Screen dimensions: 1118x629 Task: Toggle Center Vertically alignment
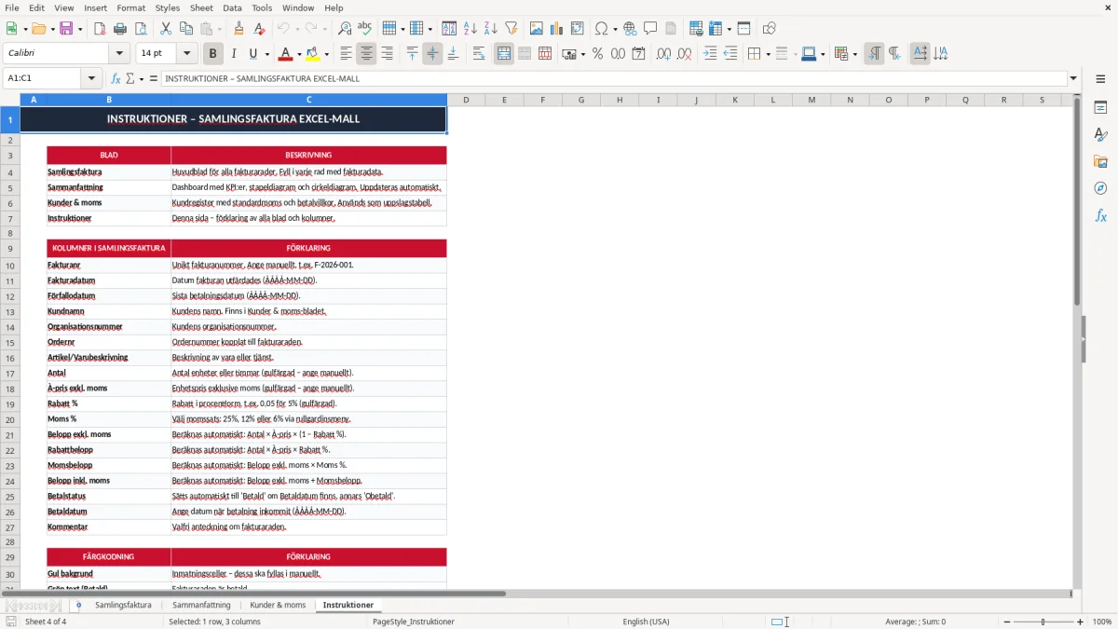(432, 54)
